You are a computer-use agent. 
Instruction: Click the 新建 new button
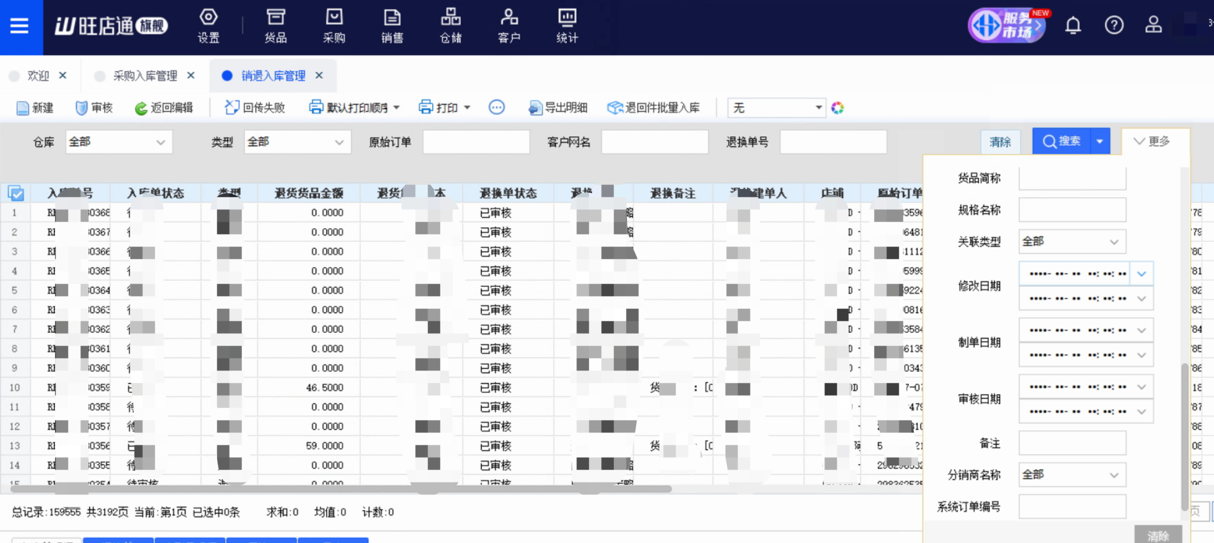[x=35, y=108]
